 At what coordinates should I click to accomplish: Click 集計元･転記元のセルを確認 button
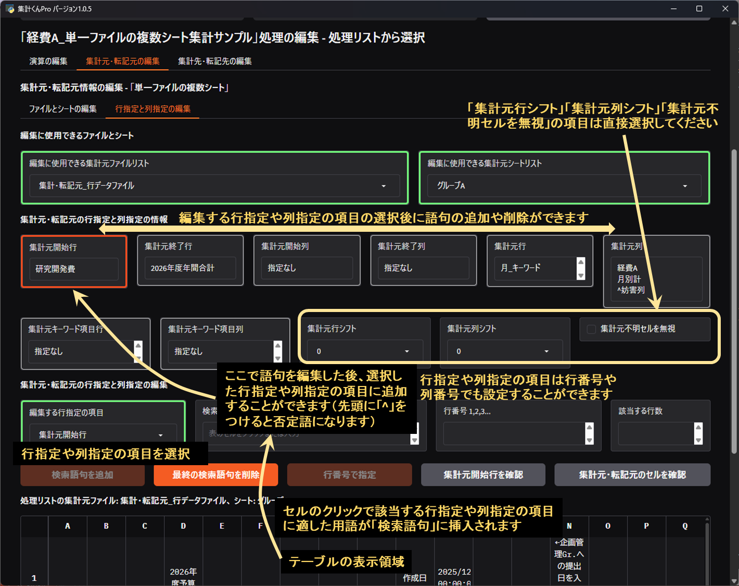(632, 475)
